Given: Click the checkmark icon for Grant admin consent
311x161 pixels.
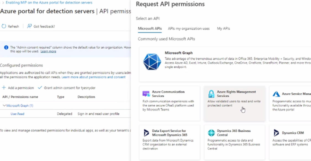Looking at the screenshot, I should 40,88.
